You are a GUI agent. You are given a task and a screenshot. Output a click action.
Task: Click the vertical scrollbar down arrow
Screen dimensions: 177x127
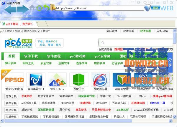click(x=175, y=117)
